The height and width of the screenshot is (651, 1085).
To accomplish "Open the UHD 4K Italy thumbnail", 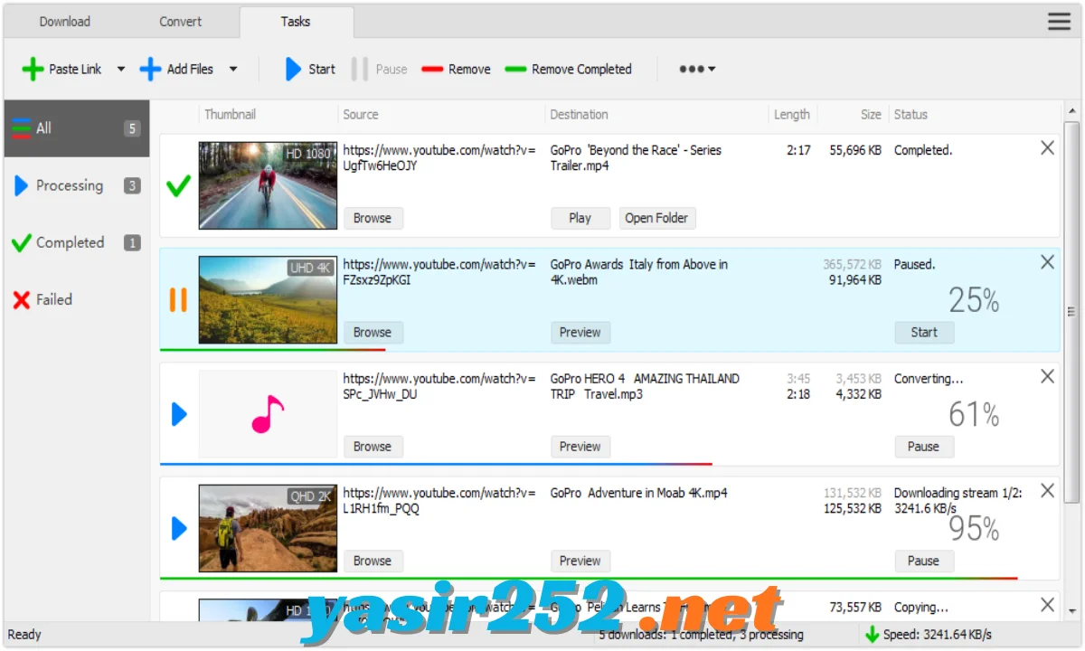I will 268,299.
